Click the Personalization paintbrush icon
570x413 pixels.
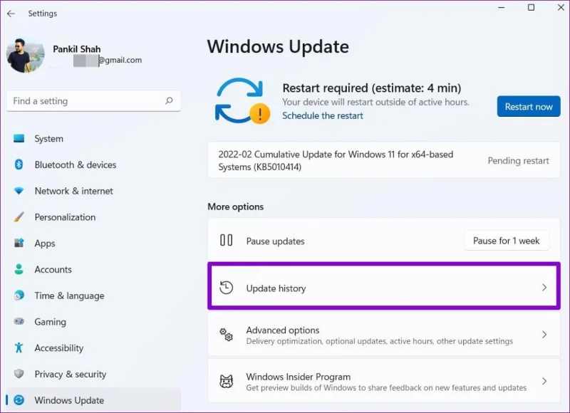[19, 217]
